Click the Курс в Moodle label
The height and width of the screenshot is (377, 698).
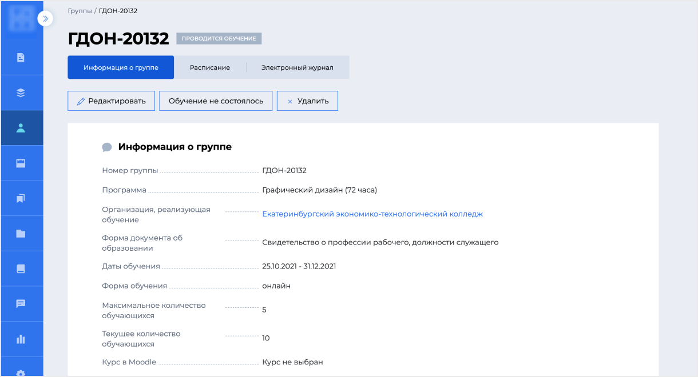[x=129, y=362]
